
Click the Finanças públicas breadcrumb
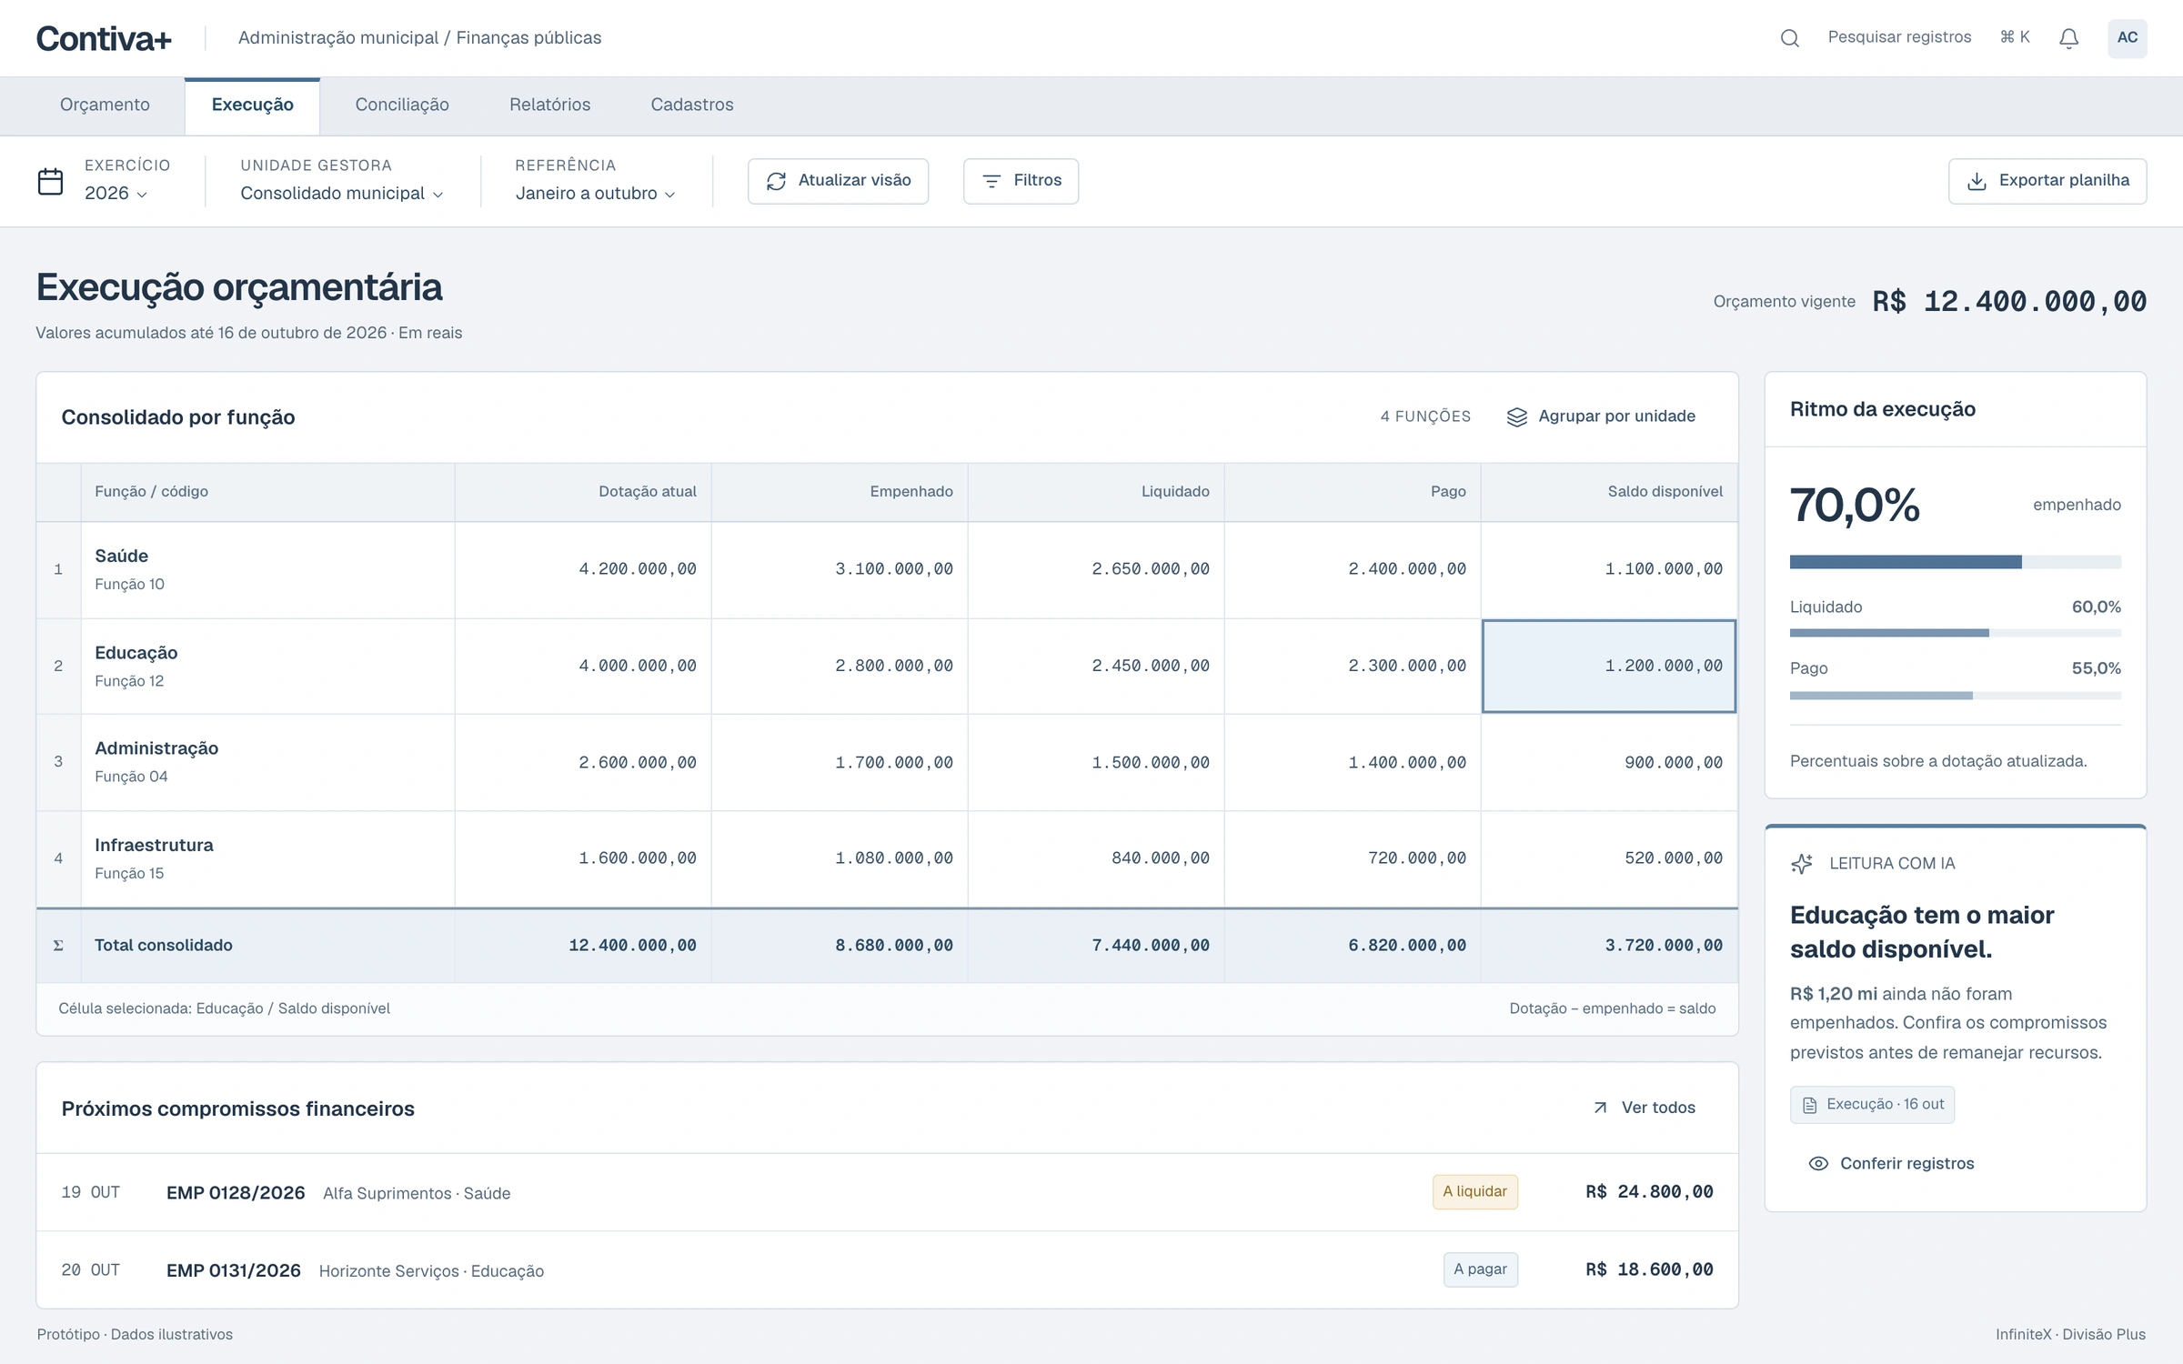coord(528,38)
